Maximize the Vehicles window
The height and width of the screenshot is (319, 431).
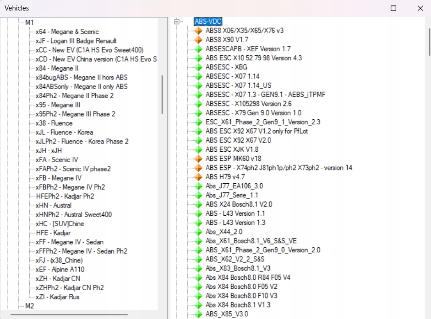[393, 8]
